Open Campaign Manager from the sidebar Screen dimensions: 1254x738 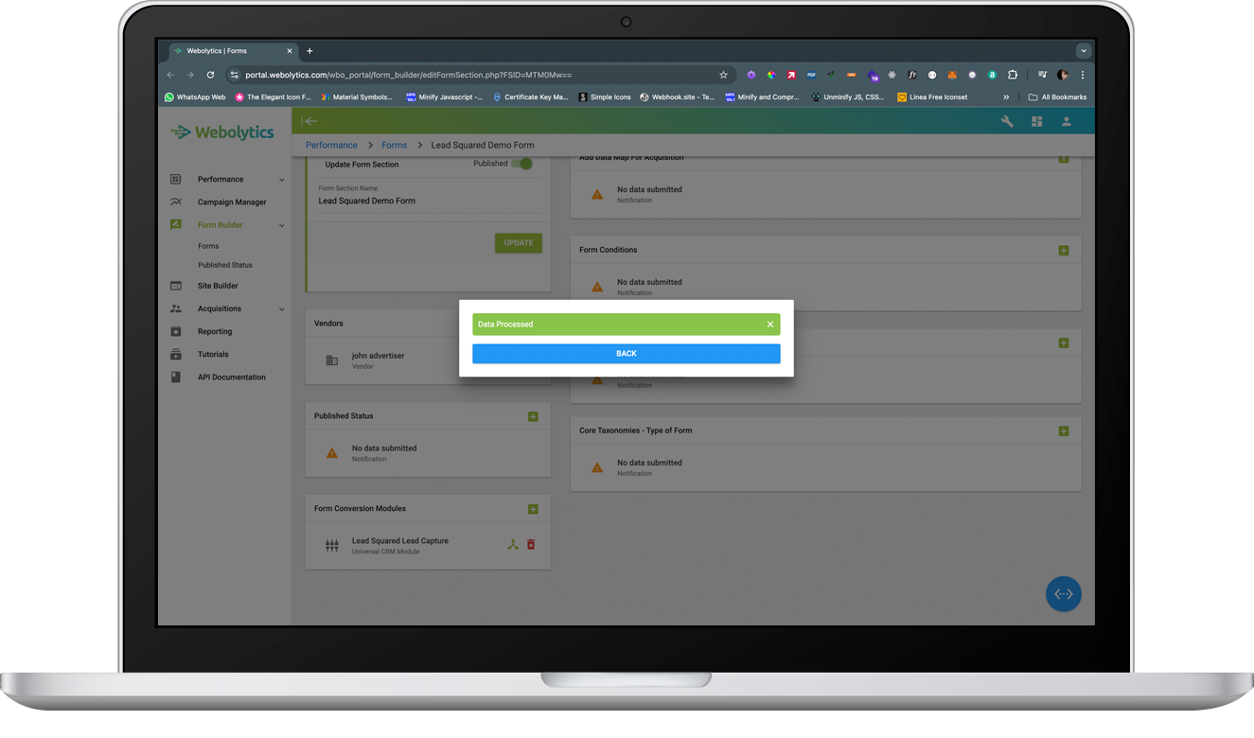click(x=232, y=202)
